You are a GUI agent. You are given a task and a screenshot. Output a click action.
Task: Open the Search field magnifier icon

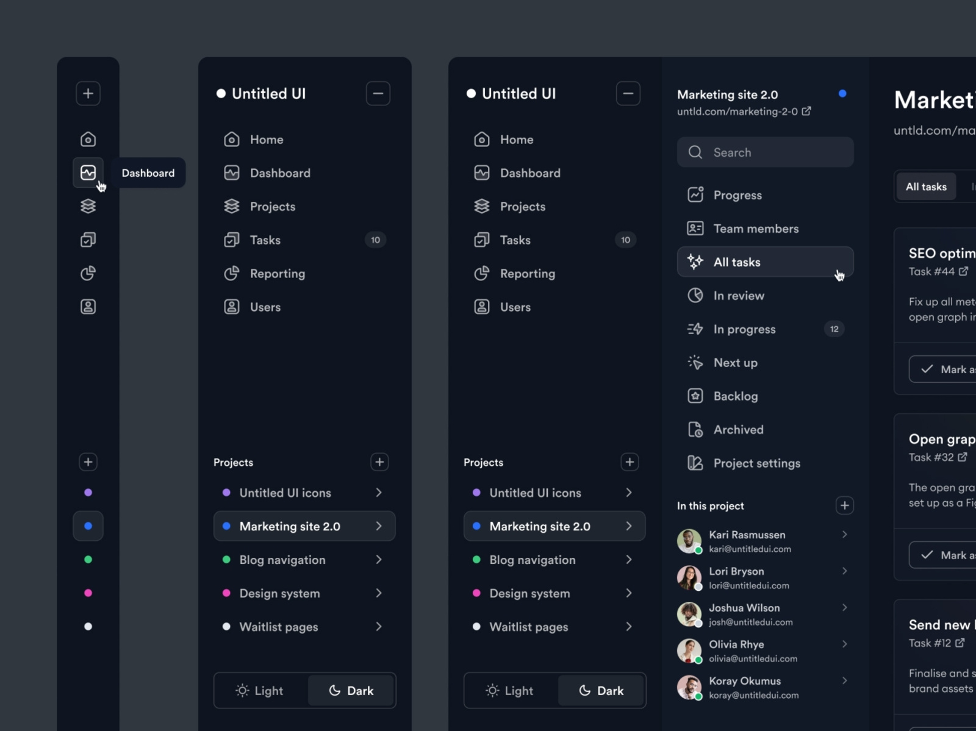pyautogui.click(x=695, y=152)
